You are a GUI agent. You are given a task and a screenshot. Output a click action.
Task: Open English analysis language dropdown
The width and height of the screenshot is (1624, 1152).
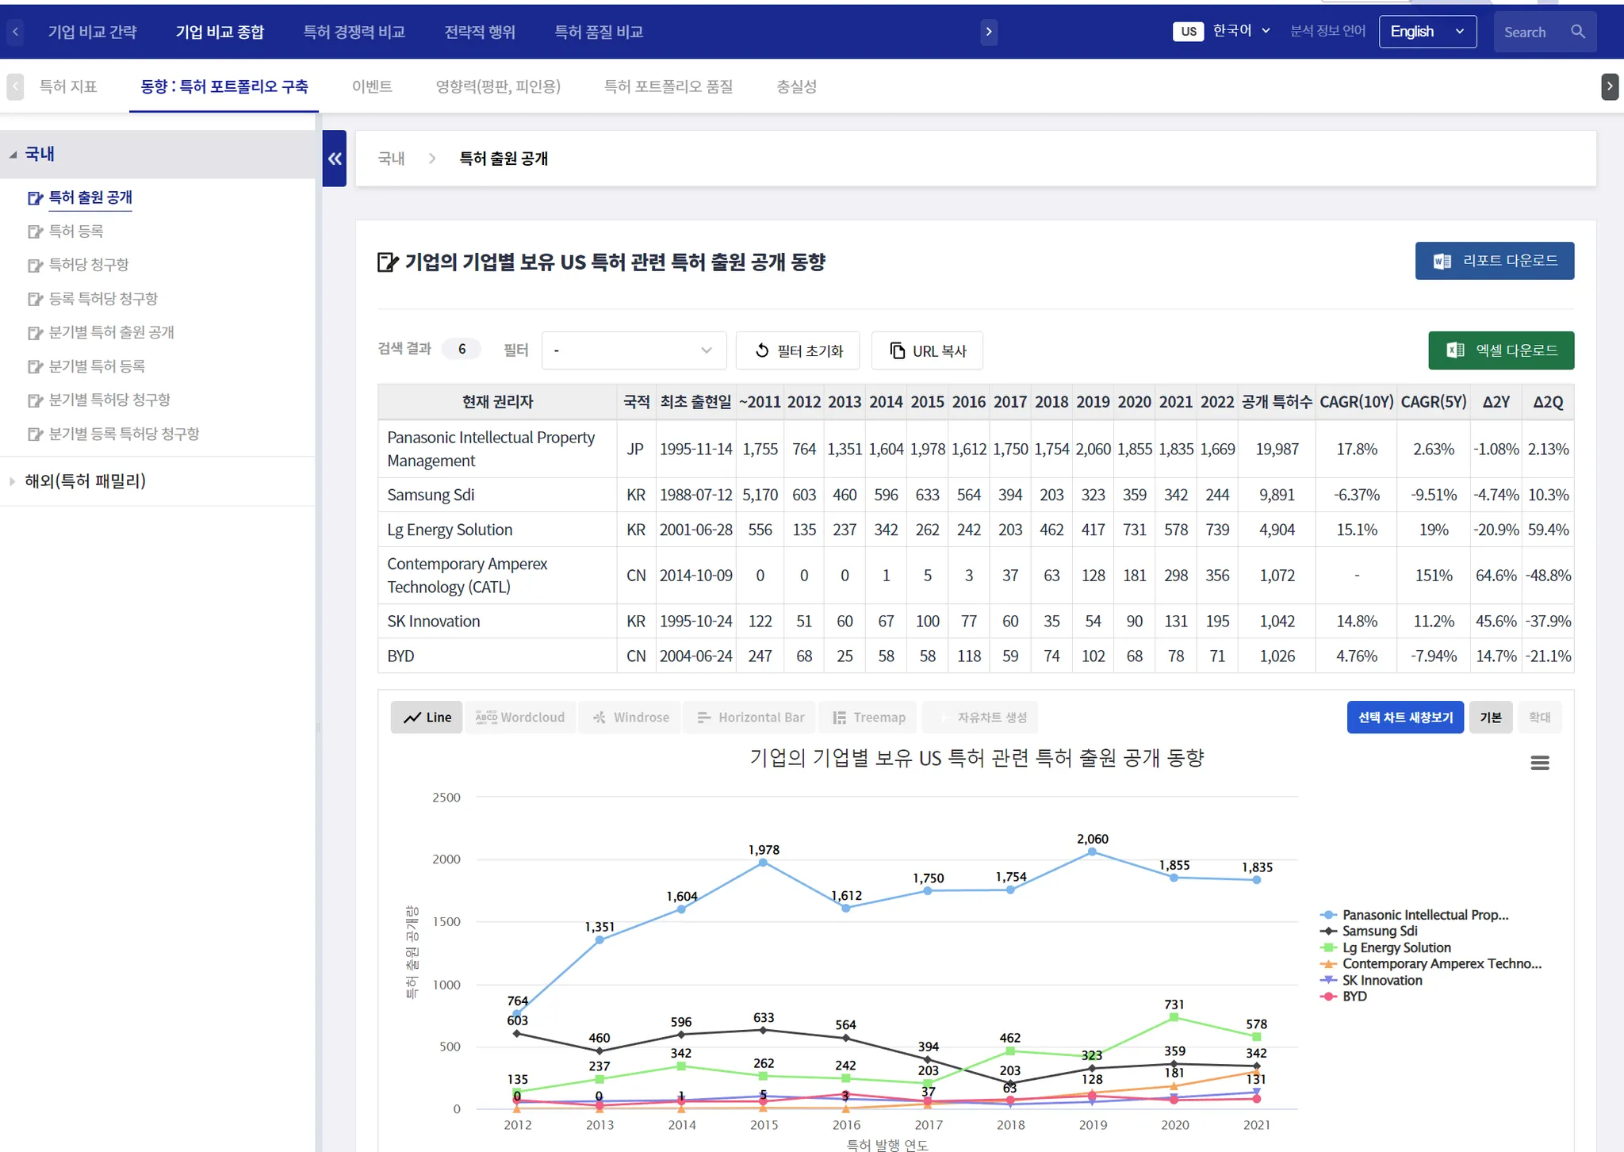pos(1427,32)
